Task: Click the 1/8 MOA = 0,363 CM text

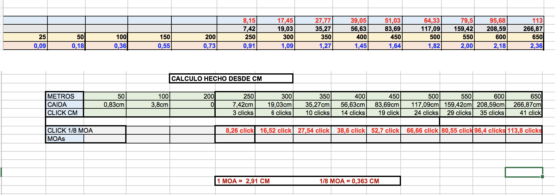Action: click(x=349, y=181)
